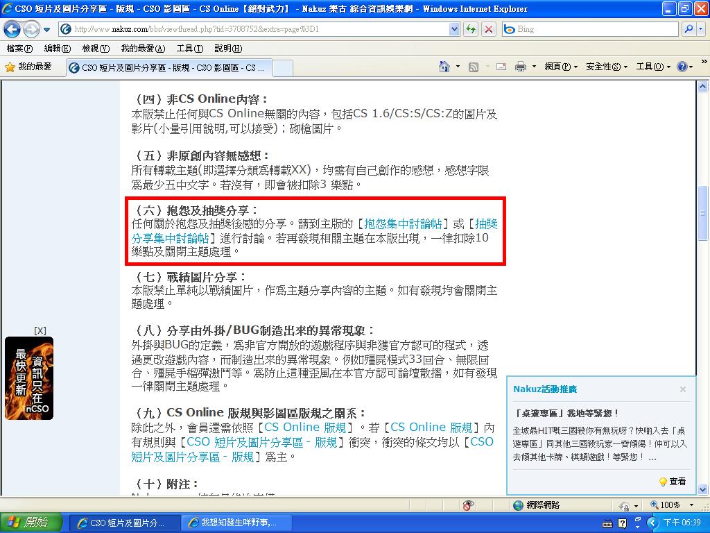Switch to CSO 短片及圖片分 taskbar window

coord(124,523)
